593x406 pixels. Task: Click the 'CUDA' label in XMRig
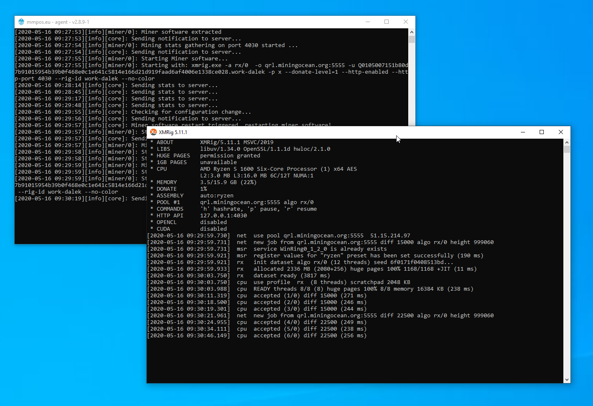pyautogui.click(x=163, y=229)
